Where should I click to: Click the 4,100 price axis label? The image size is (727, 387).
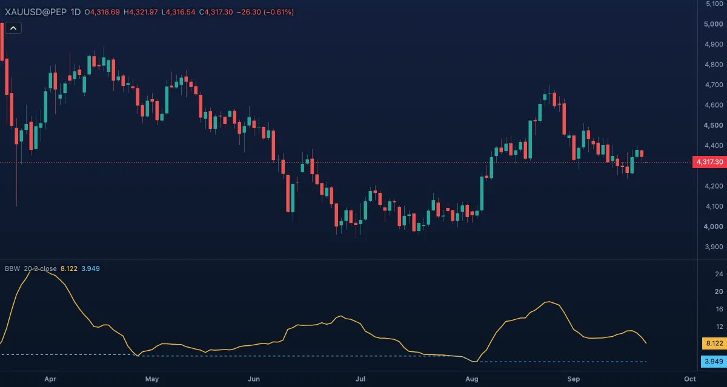[x=715, y=206]
